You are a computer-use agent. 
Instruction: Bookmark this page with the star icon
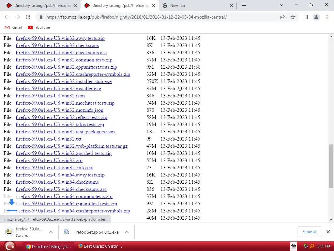coord(293,17)
